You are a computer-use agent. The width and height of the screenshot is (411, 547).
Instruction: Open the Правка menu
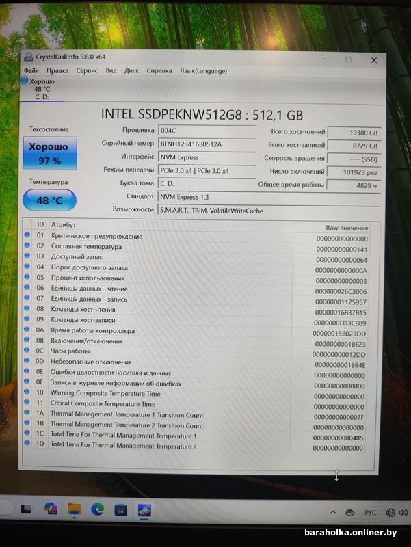point(57,71)
